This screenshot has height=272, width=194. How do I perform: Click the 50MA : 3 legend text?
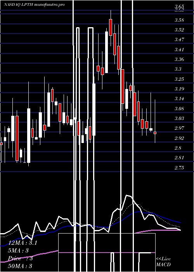(20, 266)
